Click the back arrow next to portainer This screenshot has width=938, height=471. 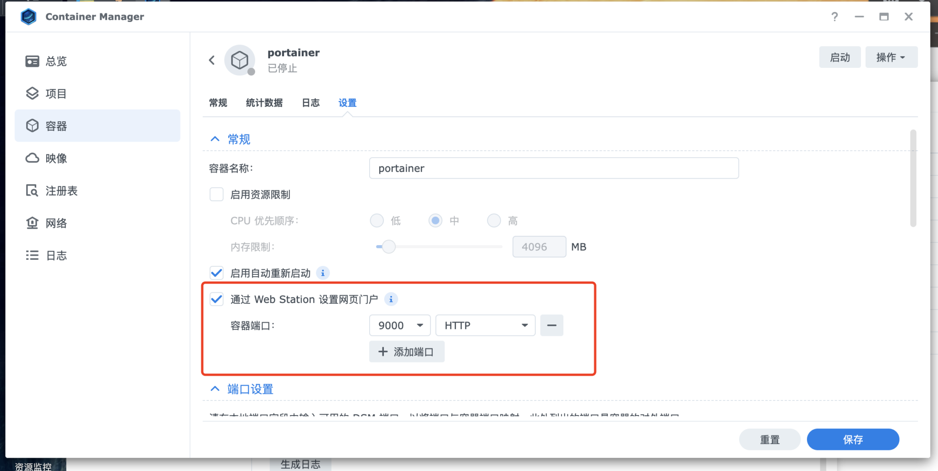pos(212,60)
